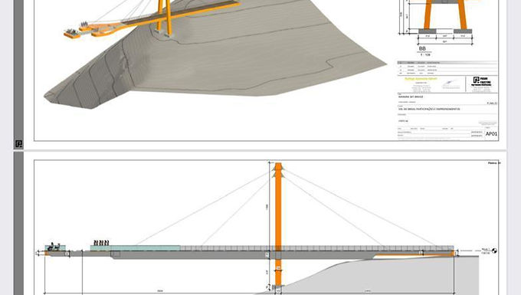
Task: Click the AP01 sheet number
Action: 491,134
